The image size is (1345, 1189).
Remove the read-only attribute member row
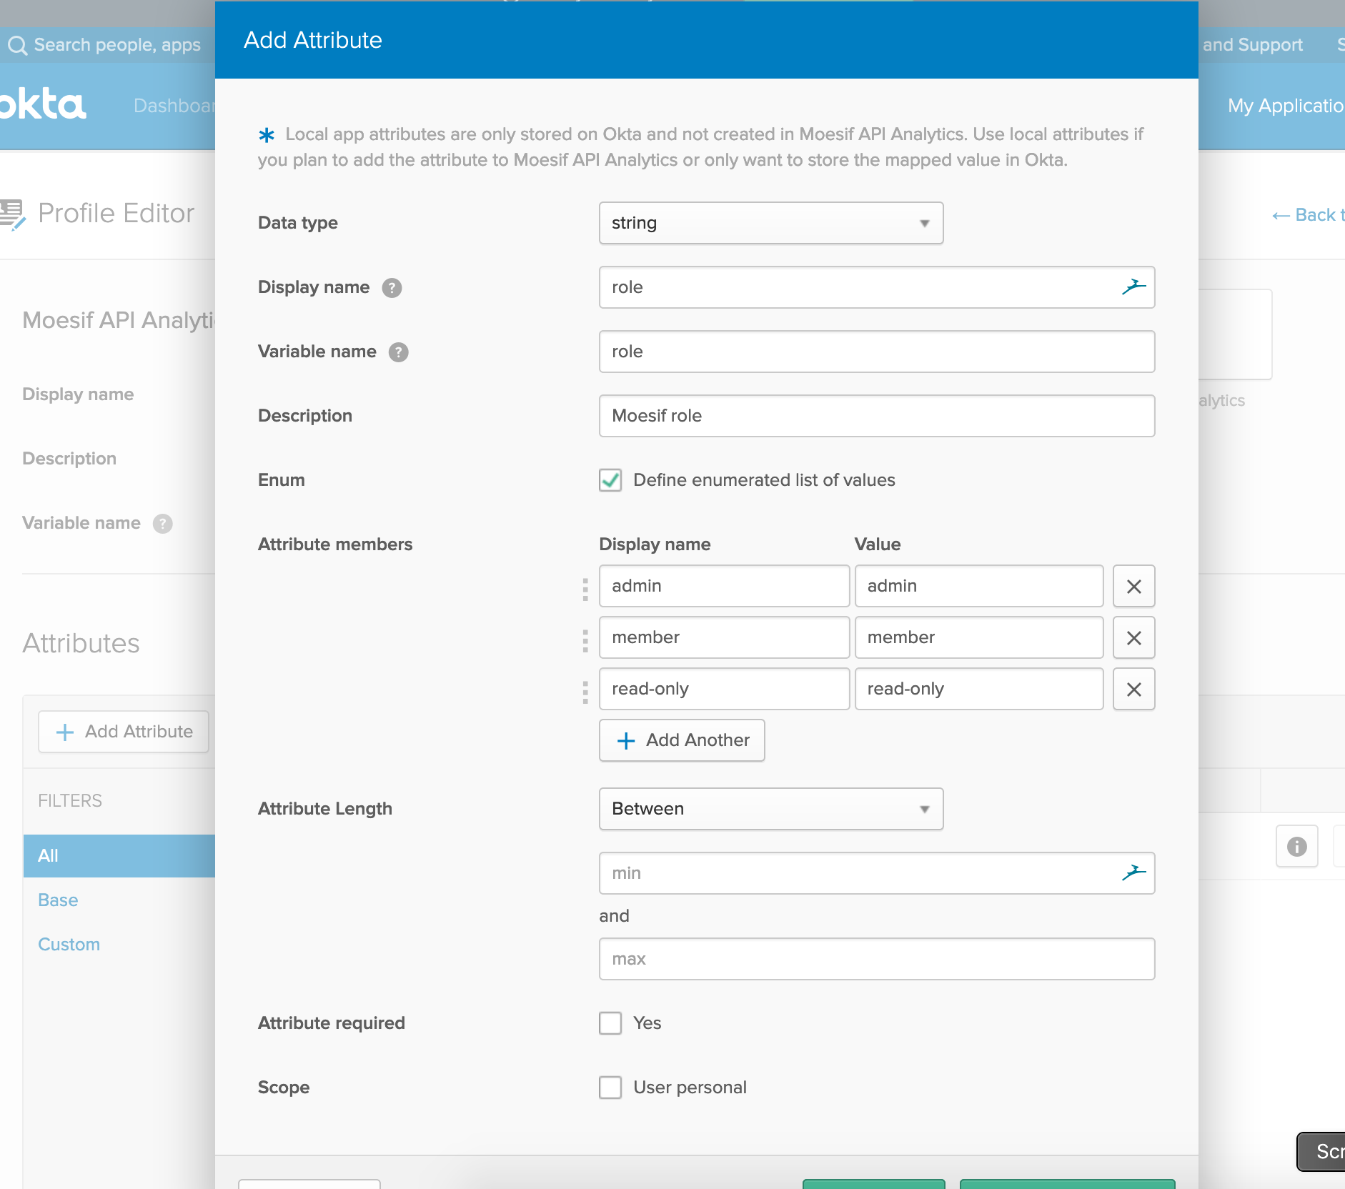(1133, 689)
